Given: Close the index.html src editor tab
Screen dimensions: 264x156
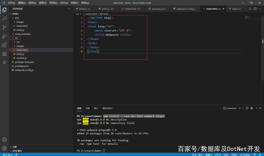Looking at the screenshot, I should pos(224,9).
